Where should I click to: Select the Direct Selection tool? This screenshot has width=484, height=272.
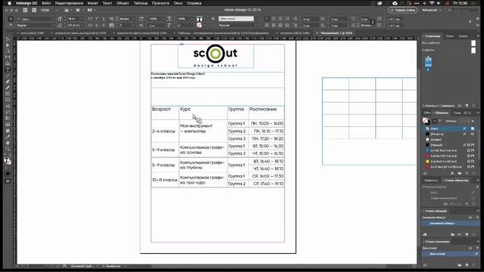point(8,45)
